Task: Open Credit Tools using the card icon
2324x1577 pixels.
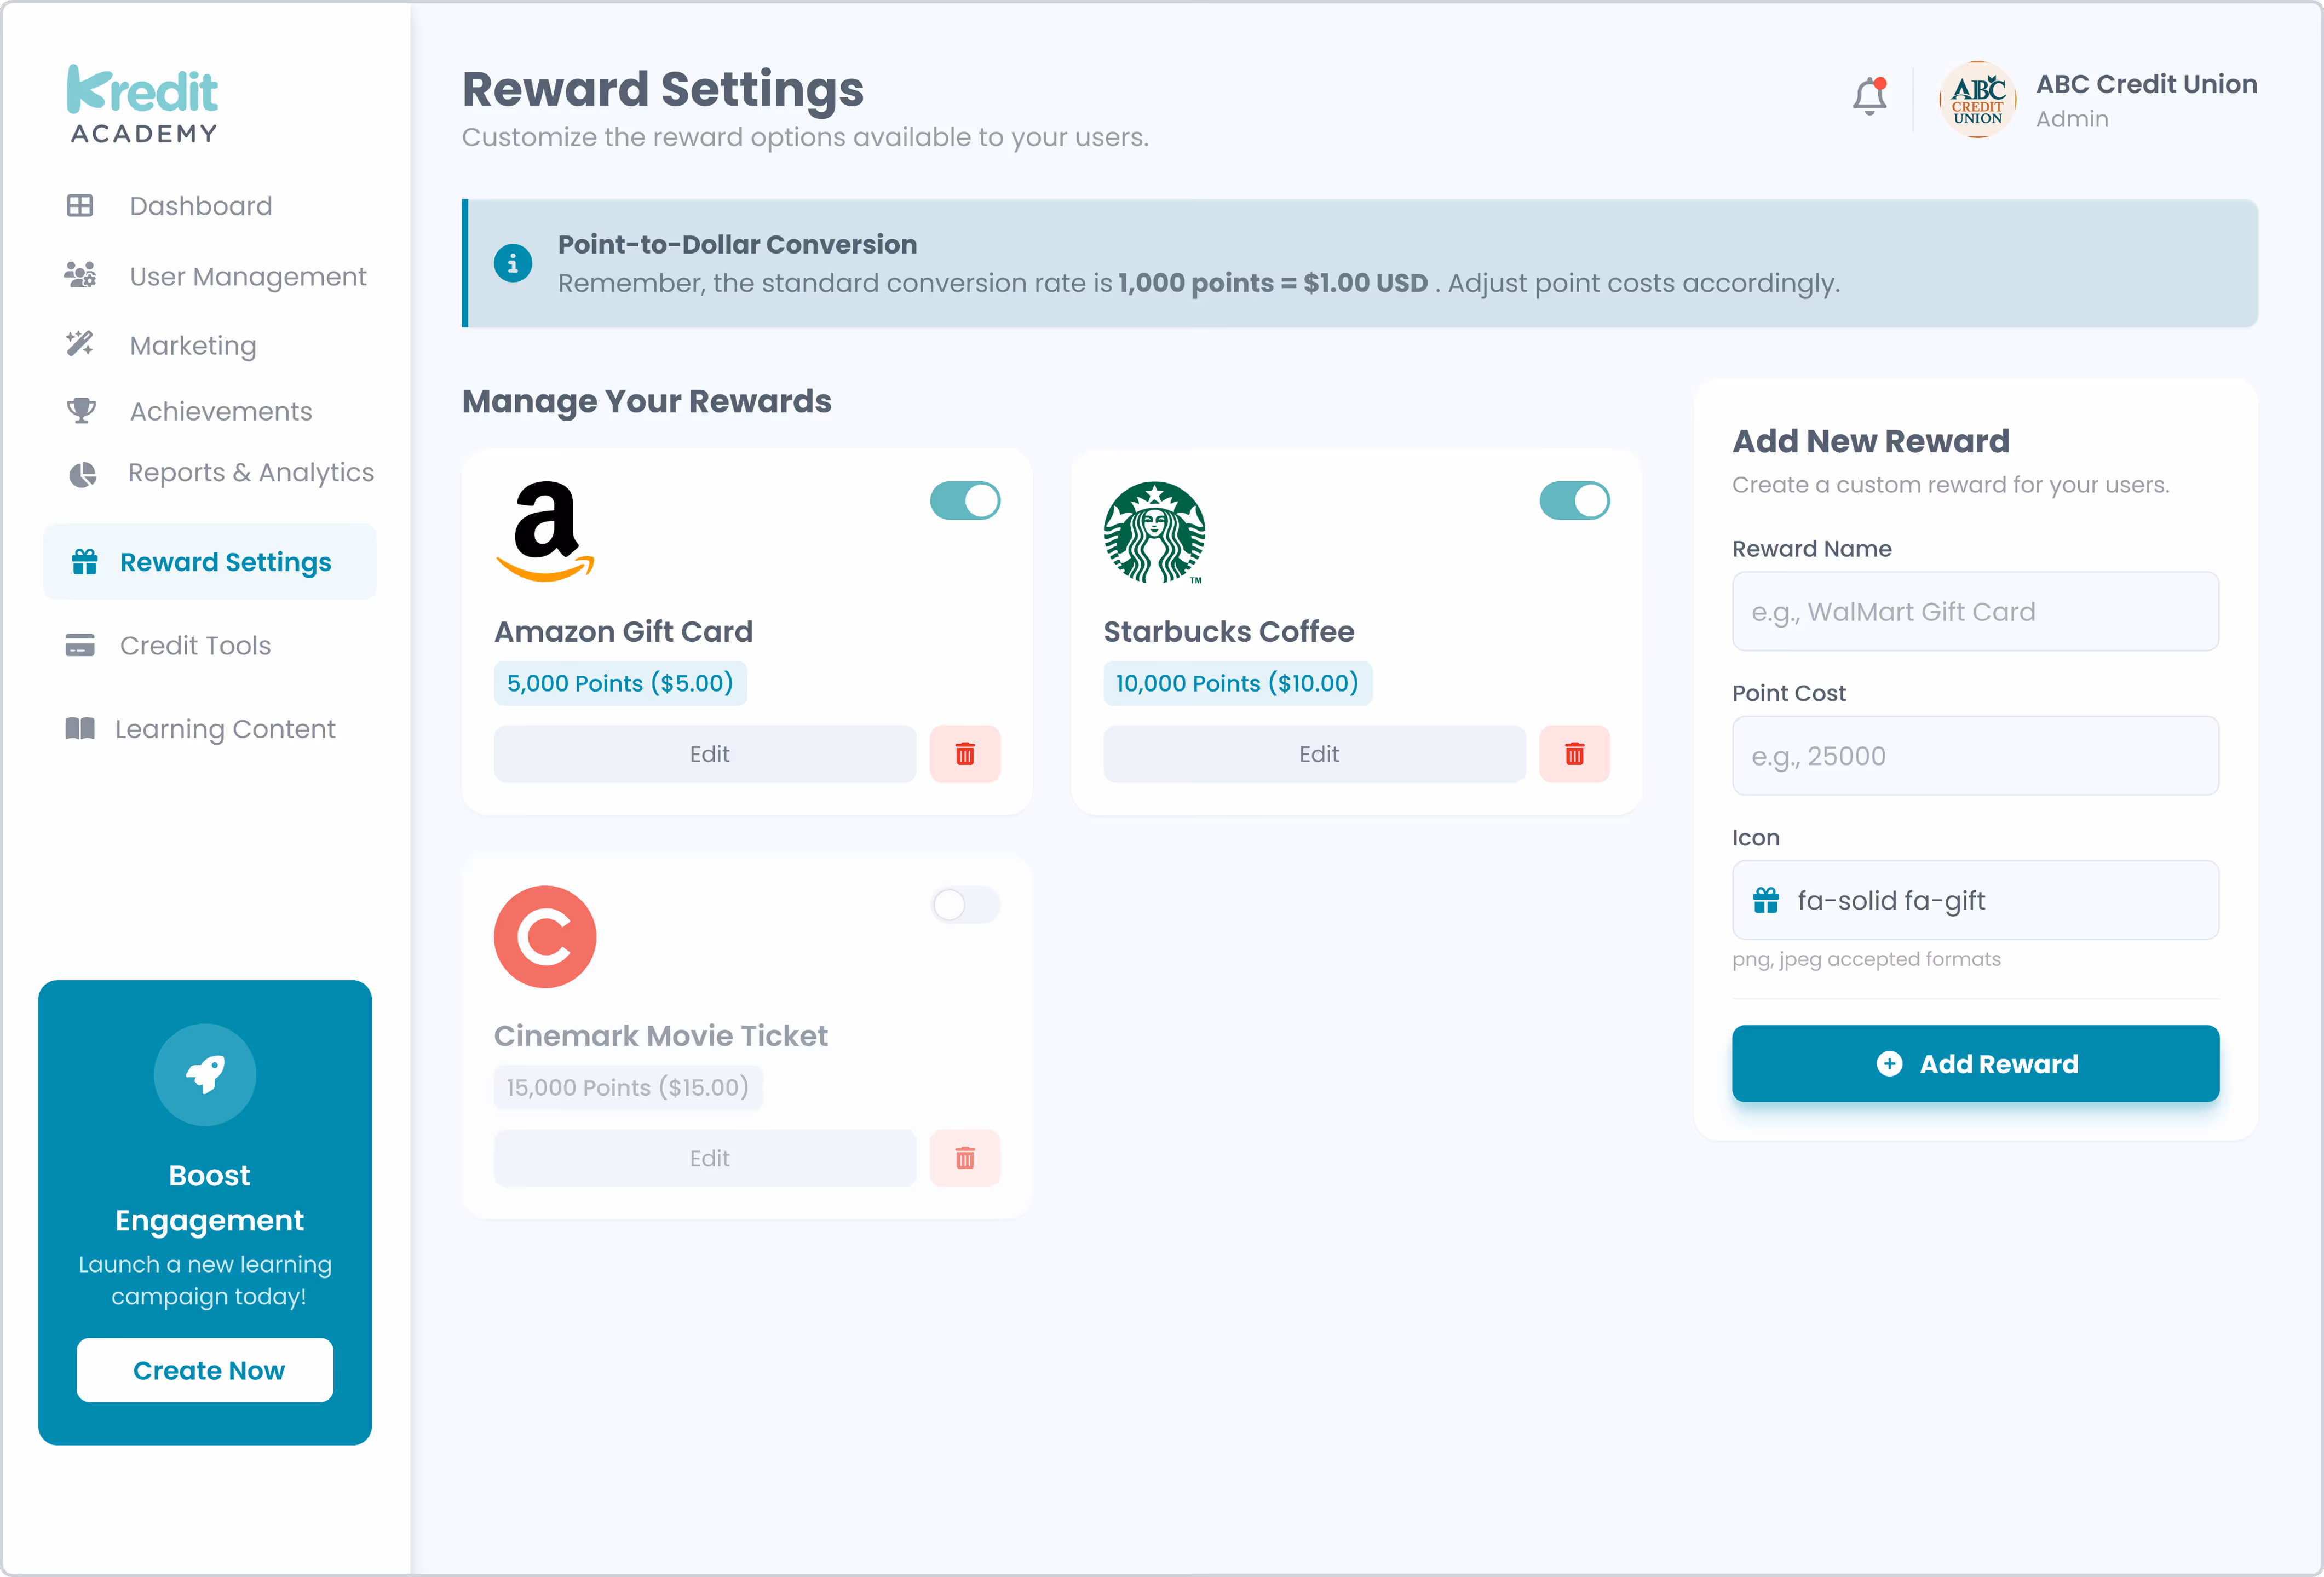Action: pyautogui.click(x=80, y=645)
